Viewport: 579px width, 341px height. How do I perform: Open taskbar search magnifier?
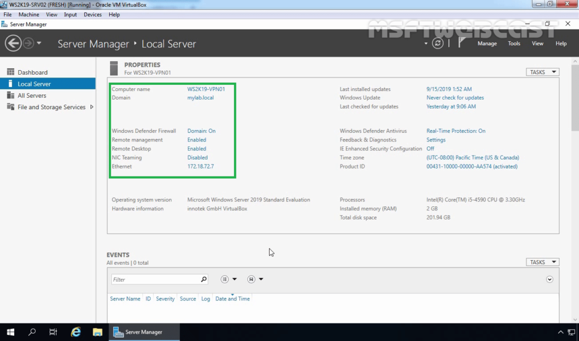[x=32, y=332]
